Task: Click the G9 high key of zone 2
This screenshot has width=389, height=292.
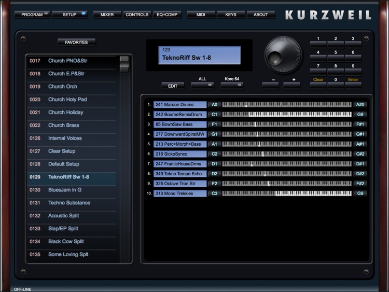Action: click(x=360, y=115)
